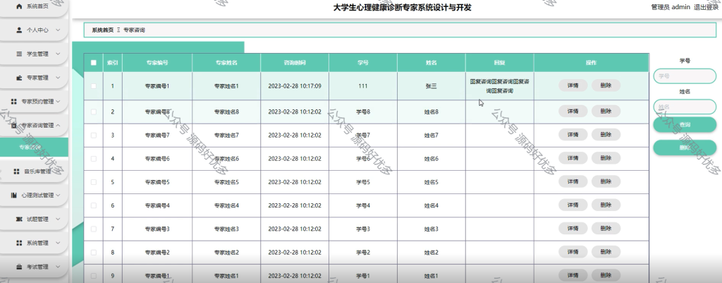Open 详情 for row 专家编号1 张三

click(x=573, y=85)
